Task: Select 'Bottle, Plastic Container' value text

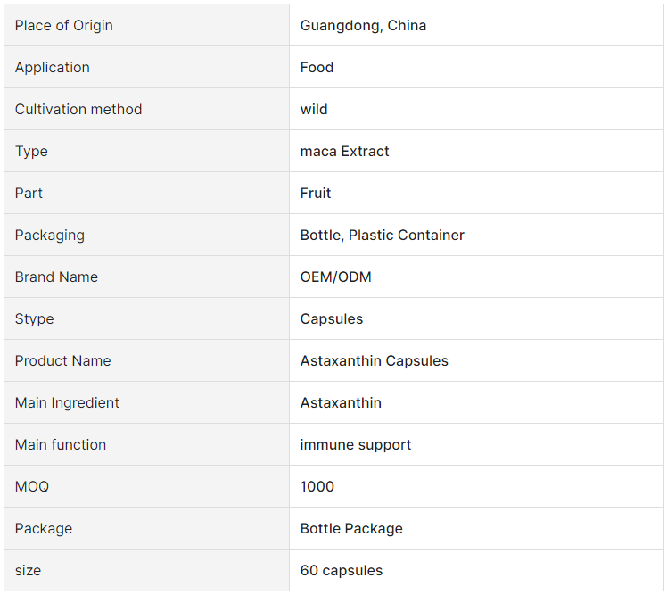Action: pyautogui.click(x=382, y=235)
